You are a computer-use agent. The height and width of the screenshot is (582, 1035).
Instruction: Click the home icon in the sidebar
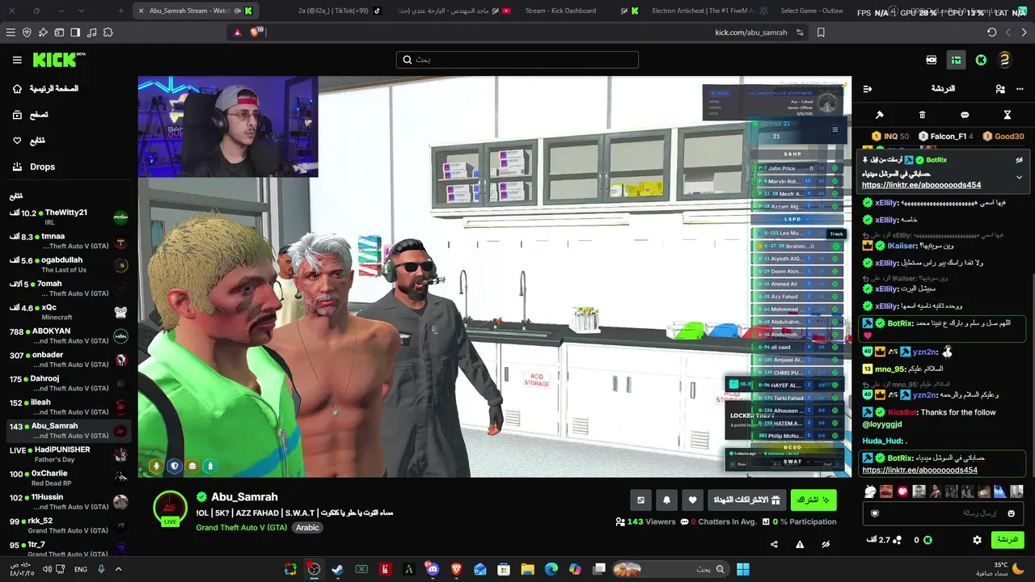[x=17, y=88]
